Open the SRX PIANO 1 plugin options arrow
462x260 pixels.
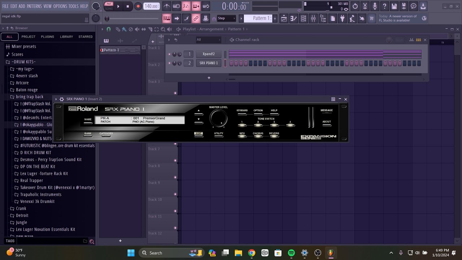coord(56,99)
